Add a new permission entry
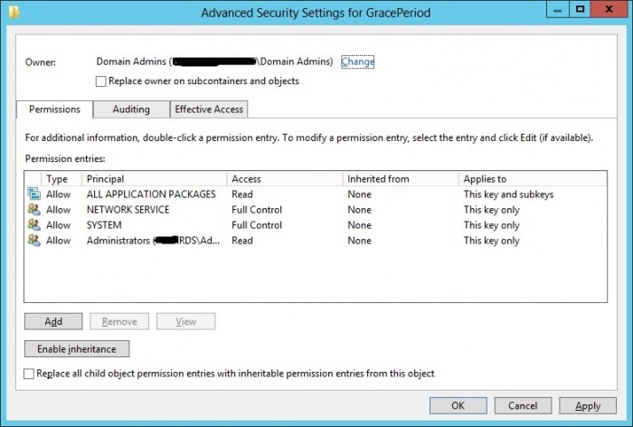Viewport: 633px width, 427px height. tap(53, 321)
